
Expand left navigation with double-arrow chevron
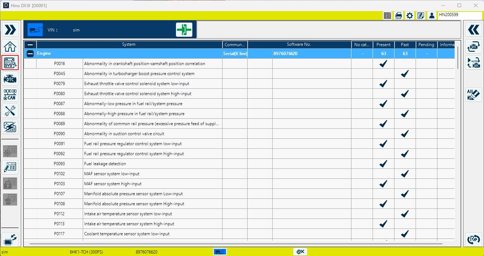tap(10, 29)
